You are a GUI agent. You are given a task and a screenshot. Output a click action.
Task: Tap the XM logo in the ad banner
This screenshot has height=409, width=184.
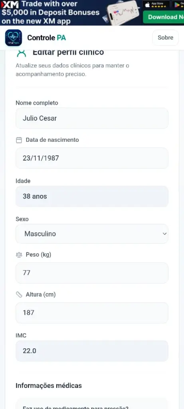point(10,4)
